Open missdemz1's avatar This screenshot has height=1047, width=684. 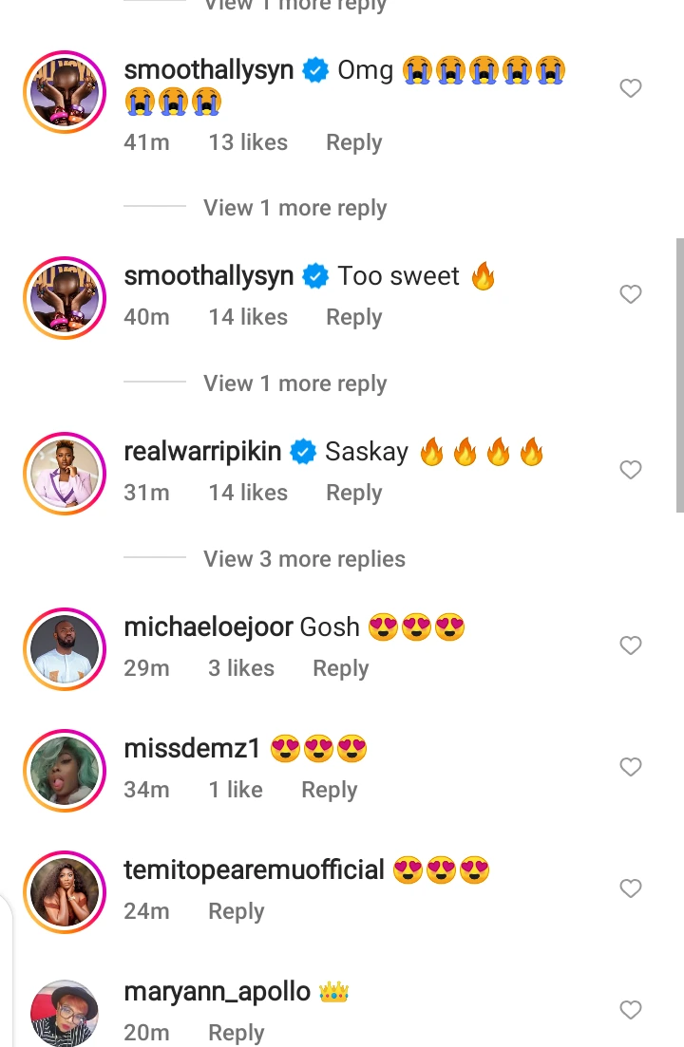point(65,770)
